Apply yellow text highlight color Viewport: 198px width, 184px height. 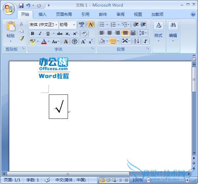tap(32, 41)
